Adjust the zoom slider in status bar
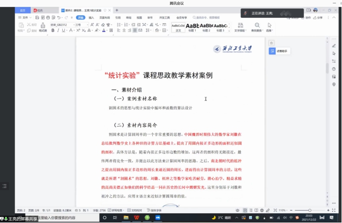Screen dimensions: 342x223 [x=310, y=210]
